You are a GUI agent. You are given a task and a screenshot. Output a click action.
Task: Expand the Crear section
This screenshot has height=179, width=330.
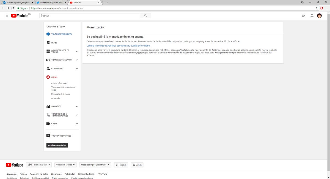coord(77,124)
